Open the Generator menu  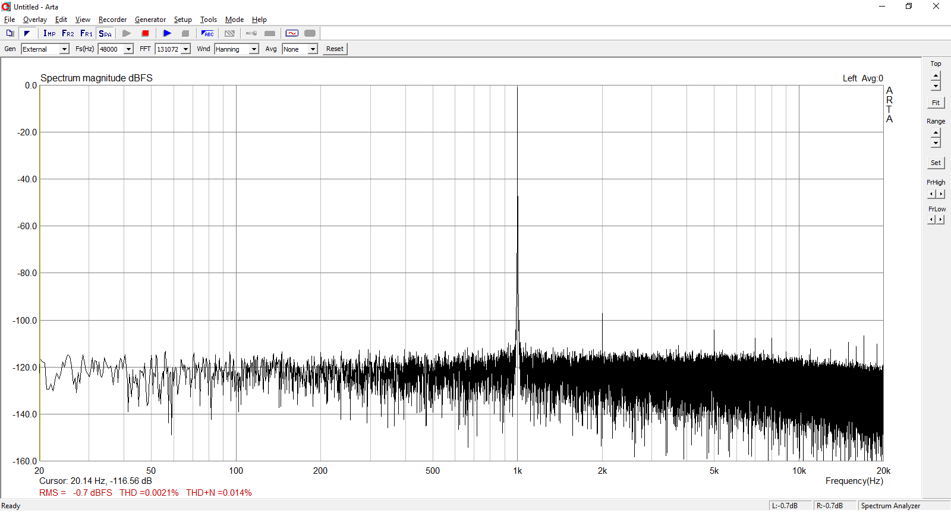150,20
